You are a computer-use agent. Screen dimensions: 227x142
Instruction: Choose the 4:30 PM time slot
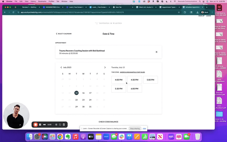135,80
